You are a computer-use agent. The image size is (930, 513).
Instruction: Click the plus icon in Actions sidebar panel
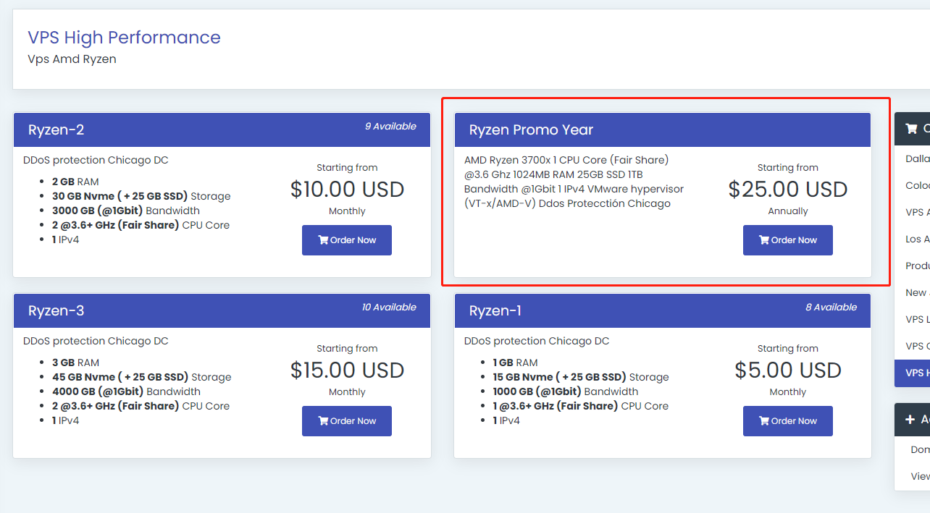(x=910, y=420)
